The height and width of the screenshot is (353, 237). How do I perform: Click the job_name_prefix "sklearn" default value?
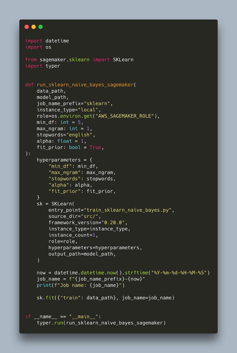point(97,103)
